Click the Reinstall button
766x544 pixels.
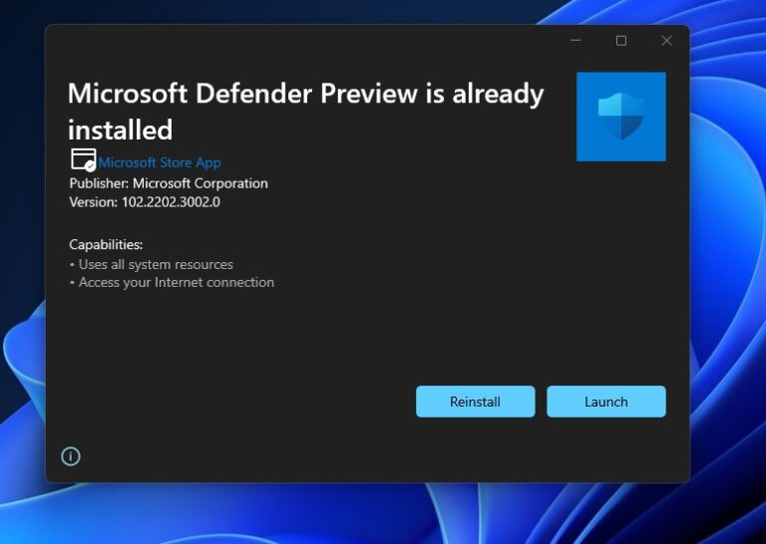[476, 402]
